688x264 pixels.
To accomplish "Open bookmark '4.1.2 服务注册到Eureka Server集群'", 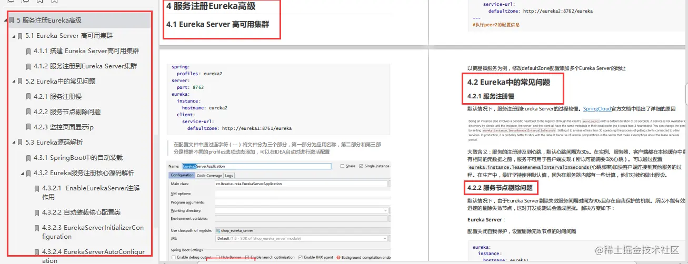I will pyautogui.click(x=85, y=66).
